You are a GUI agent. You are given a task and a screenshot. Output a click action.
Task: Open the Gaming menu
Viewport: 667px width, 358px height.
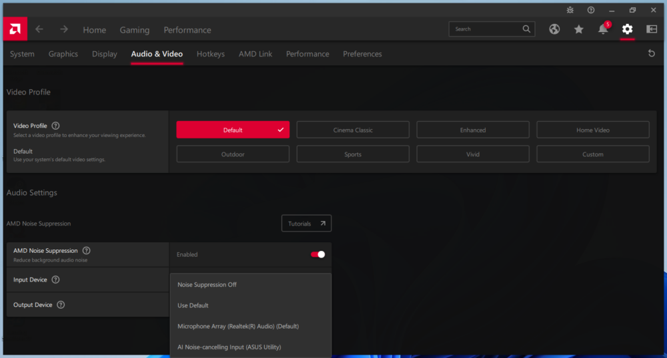pos(135,30)
